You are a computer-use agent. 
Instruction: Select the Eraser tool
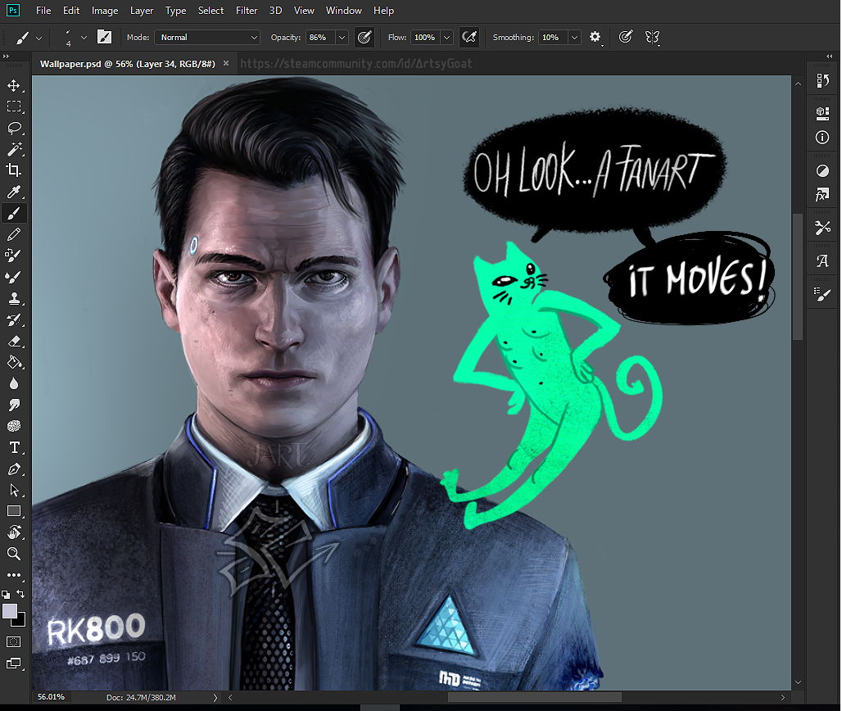pyautogui.click(x=13, y=341)
